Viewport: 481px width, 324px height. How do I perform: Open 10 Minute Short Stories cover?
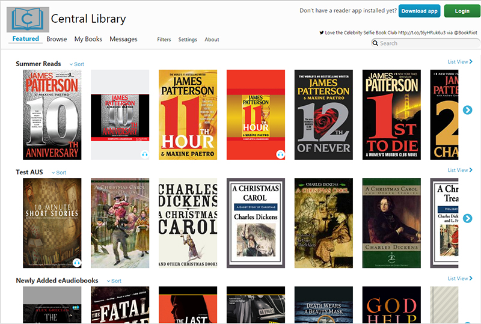52,223
